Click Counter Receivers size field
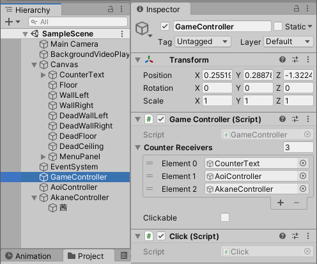This screenshot has height=264, width=317. tap(298, 147)
